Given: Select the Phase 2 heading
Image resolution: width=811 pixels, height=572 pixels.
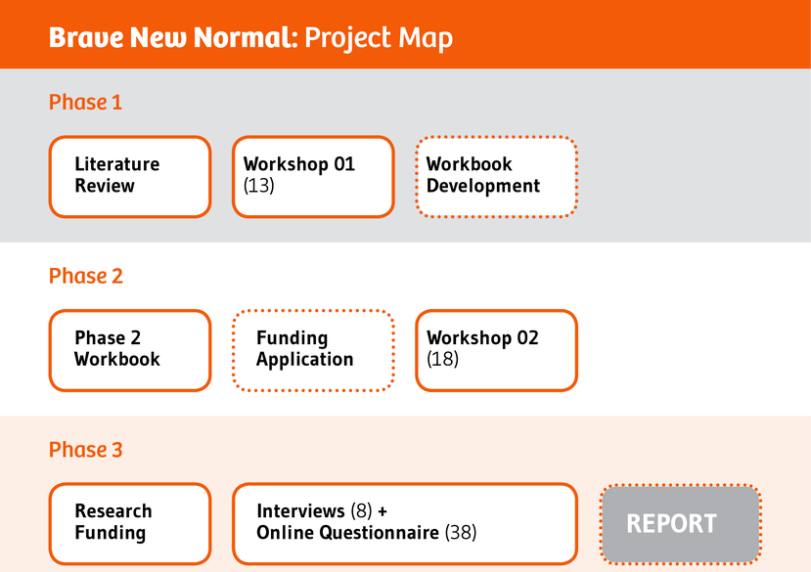Looking at the screenshot, I should pyautogui.click(x=85, y=277).
